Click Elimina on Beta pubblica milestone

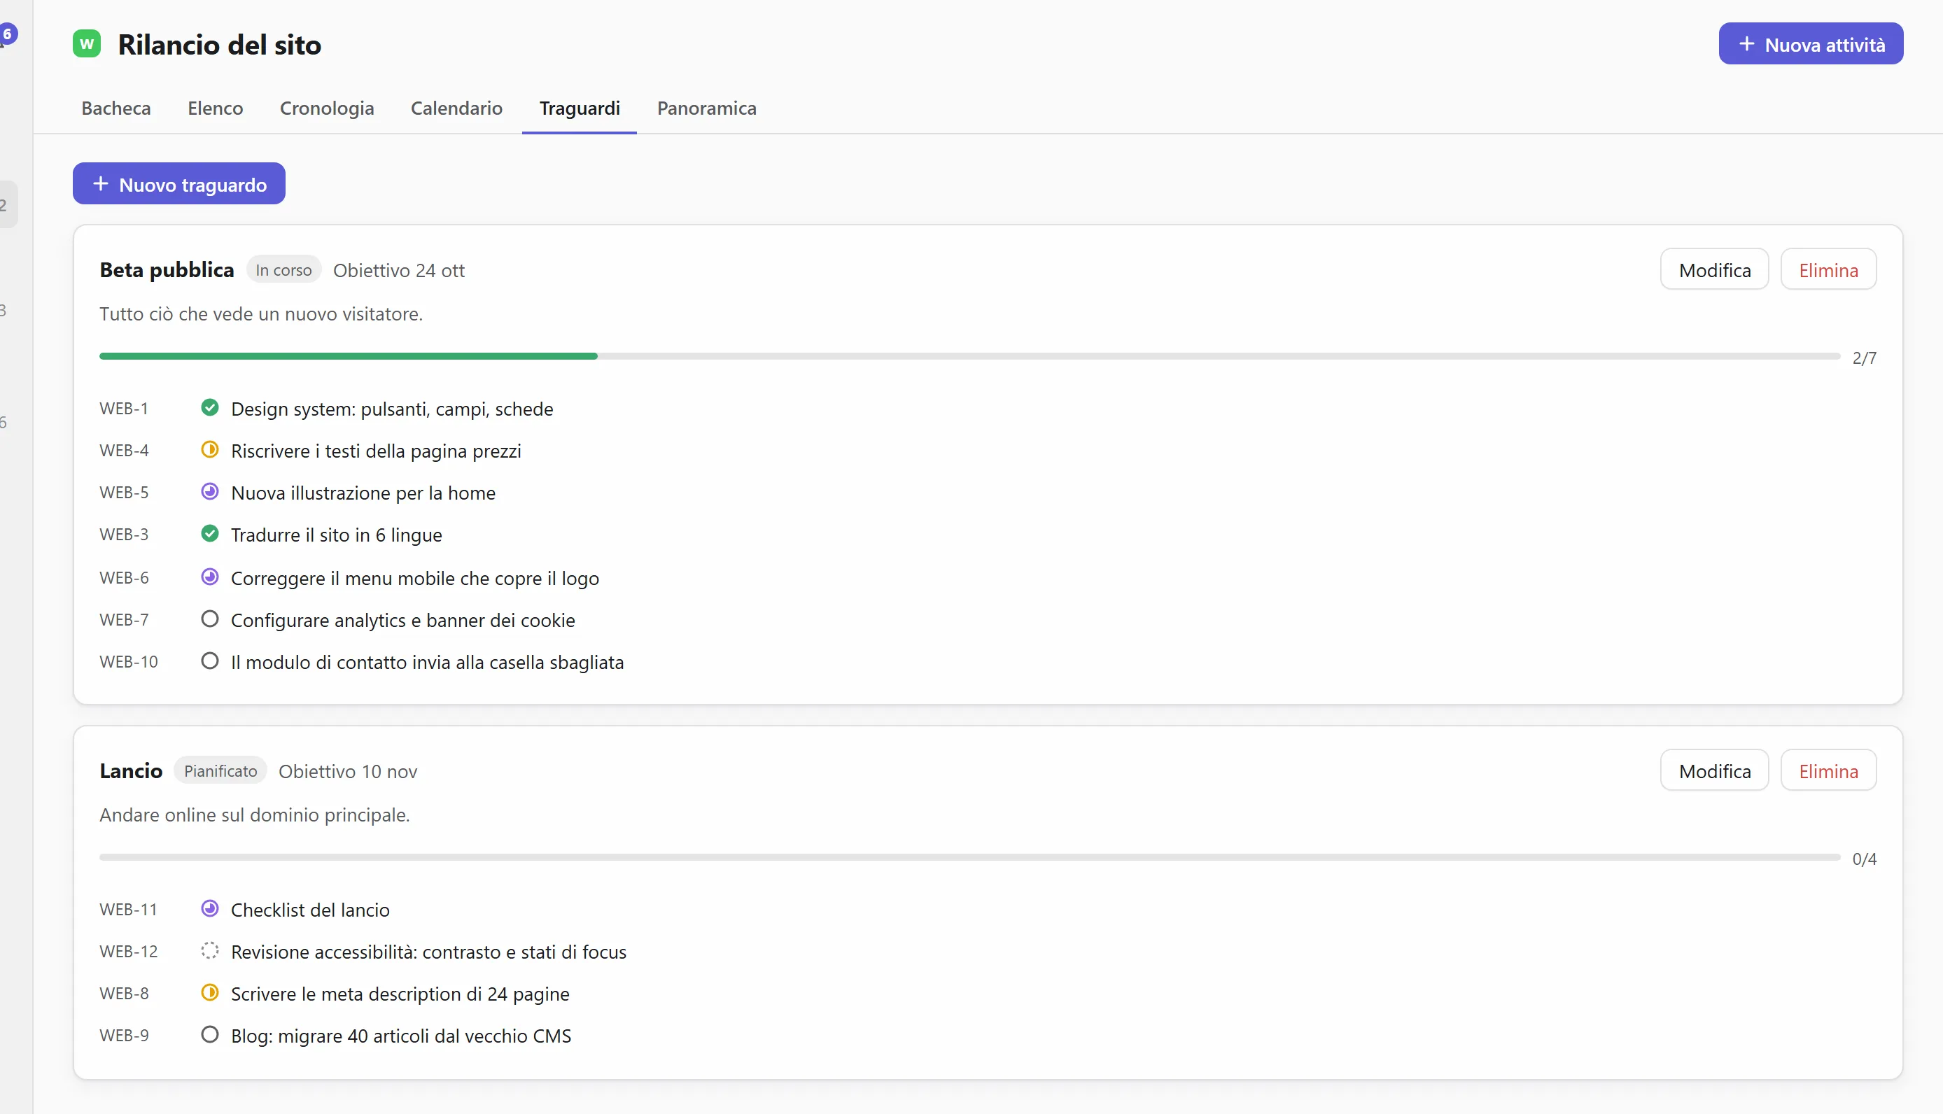click(1828, 270)
